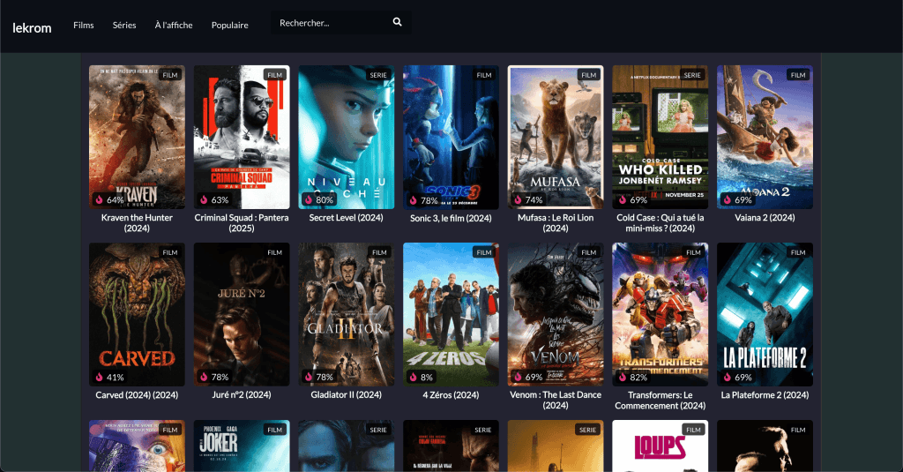
Task: Open Sonic 3 poster thumbnail
Action: coord(451,137)
